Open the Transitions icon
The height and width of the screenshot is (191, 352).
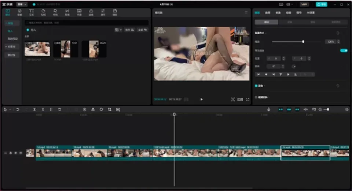coord(67,12)
